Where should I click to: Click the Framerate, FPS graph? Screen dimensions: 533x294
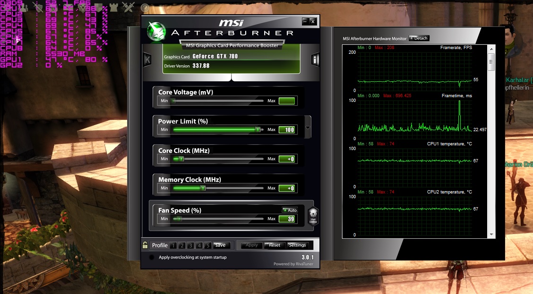tap(414, 71)
